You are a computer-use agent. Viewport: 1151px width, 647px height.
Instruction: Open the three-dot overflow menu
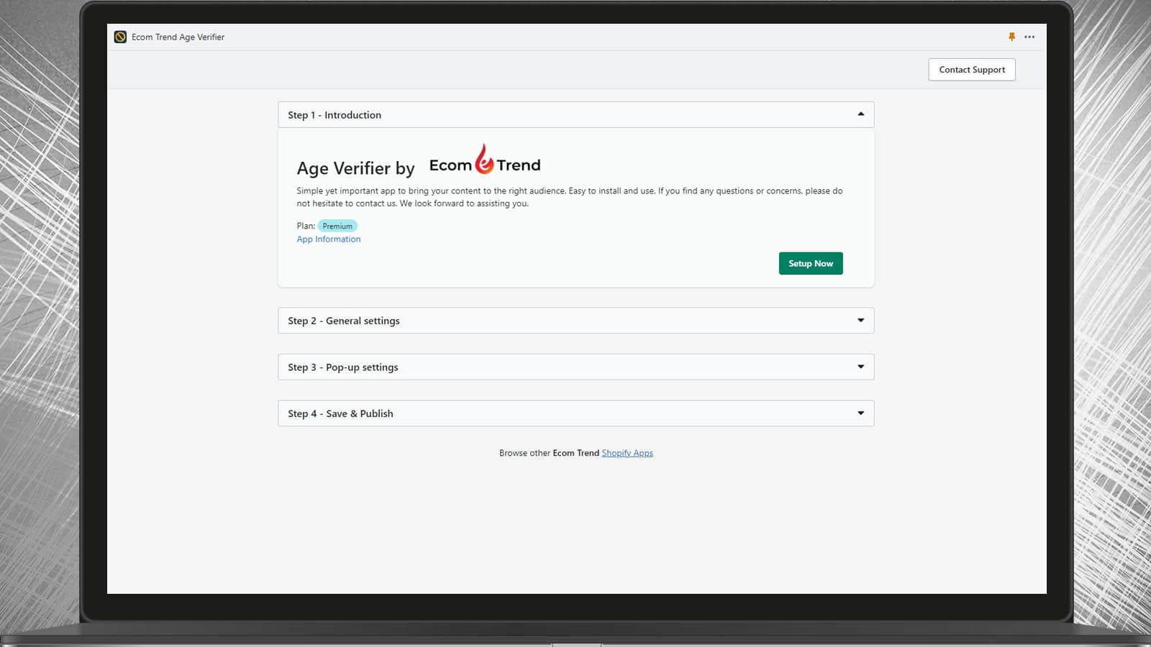click(1029, 37)
